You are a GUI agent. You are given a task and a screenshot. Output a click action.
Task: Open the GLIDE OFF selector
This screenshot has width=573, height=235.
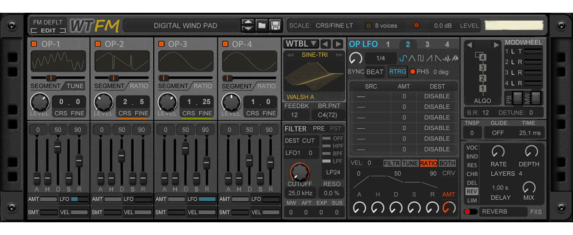tap(498, 133)
